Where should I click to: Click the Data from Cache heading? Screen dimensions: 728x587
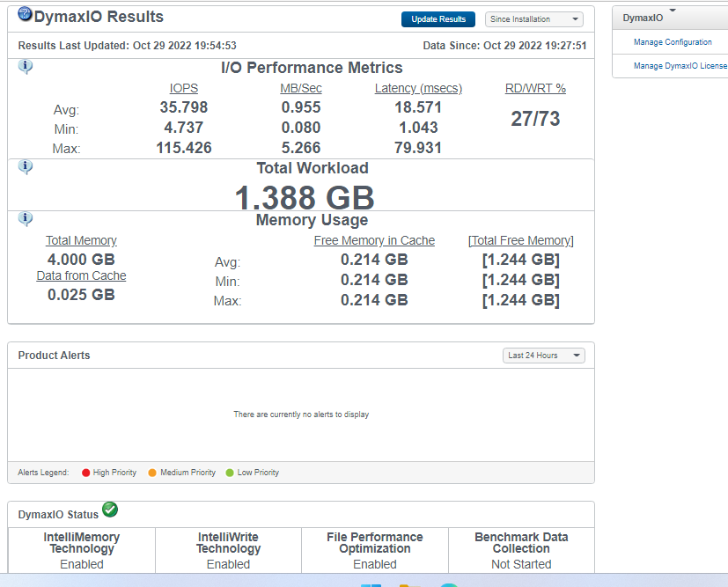pos(81,275)
